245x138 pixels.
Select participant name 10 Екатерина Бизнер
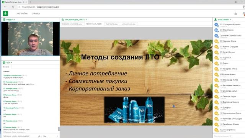[230, 102]
